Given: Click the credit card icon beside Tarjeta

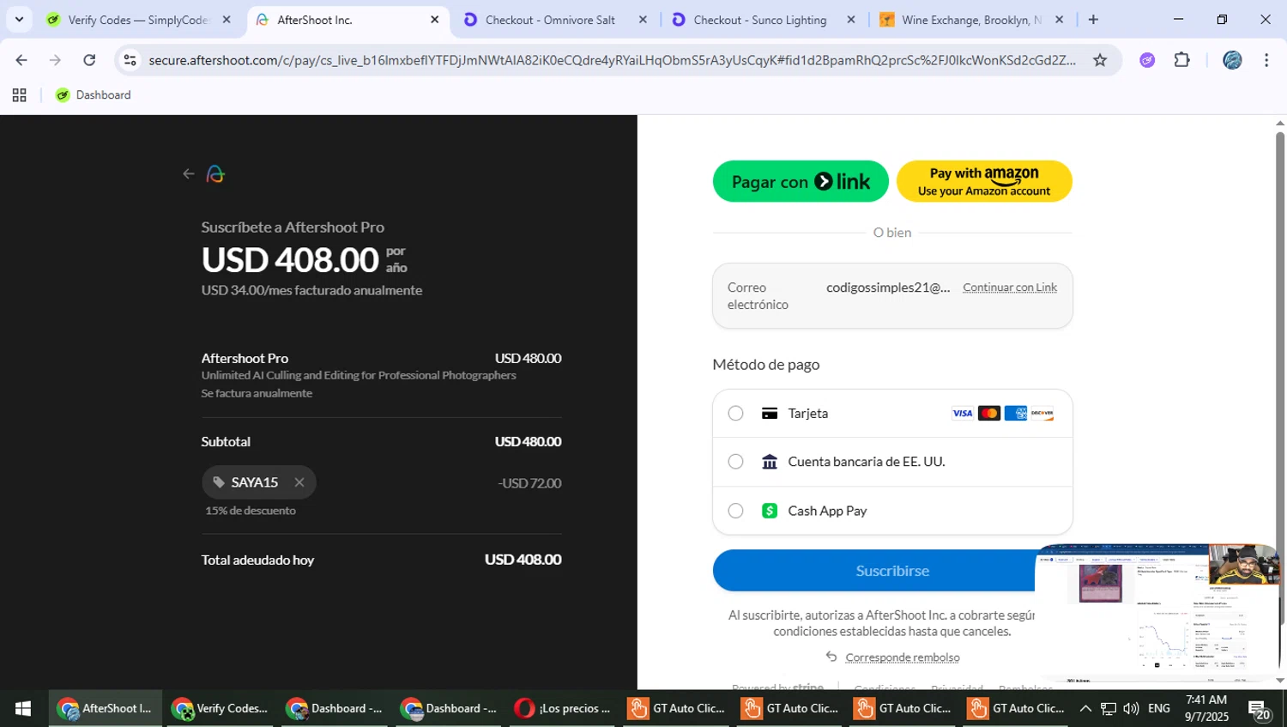Looking at the screenshot, I should click(770, 414).
